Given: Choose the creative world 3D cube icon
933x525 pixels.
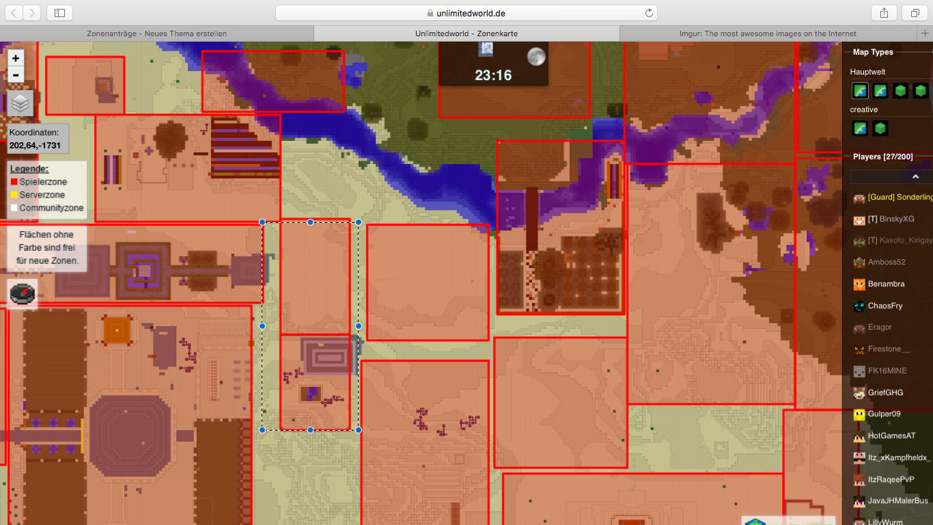Looking at the screenshot, I should coord(880,128).
